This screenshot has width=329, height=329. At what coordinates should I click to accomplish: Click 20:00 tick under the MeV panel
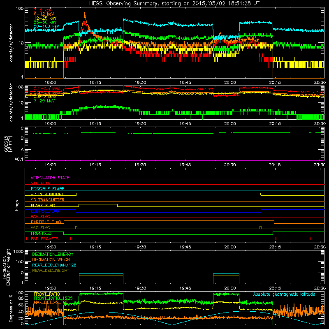230,124
